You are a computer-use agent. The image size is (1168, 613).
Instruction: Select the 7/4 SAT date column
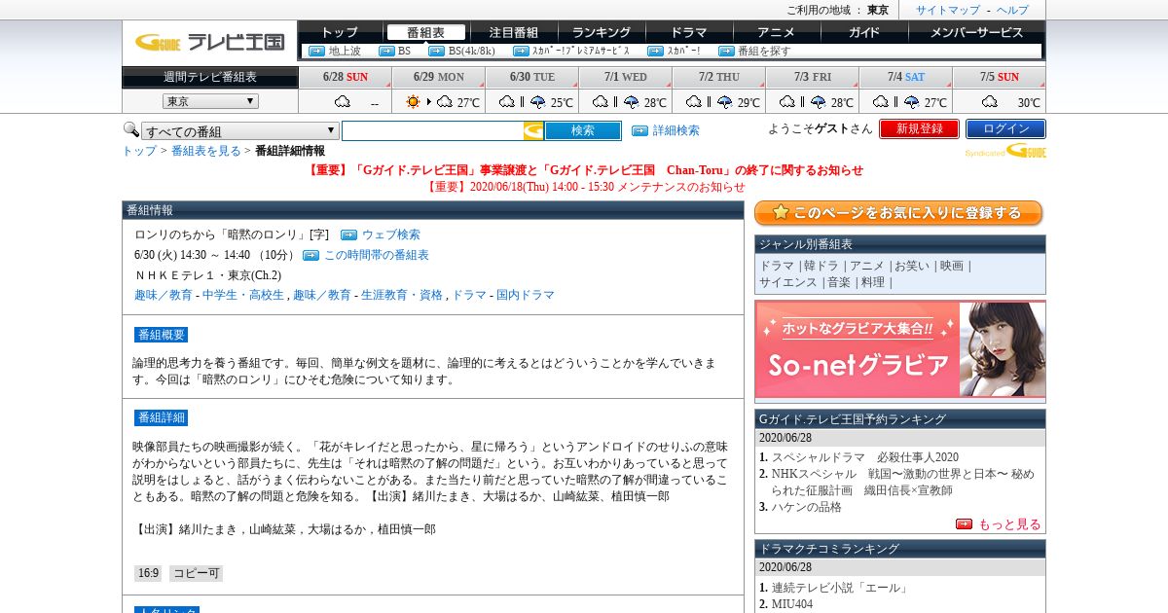(x=906, y=77)
